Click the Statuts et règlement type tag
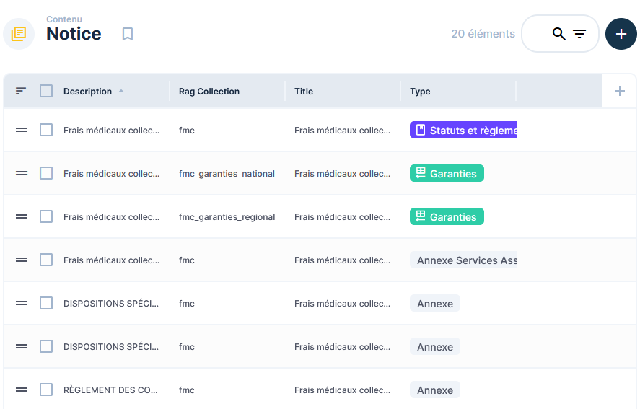 coord(463,131)
